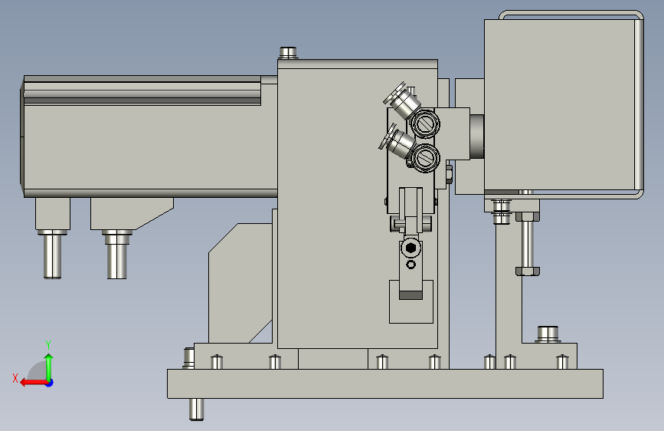Viewport: 664px width, 431px height.
Task: Select the second dowel pin under actuator body
Action: click(x=117, y=255)
